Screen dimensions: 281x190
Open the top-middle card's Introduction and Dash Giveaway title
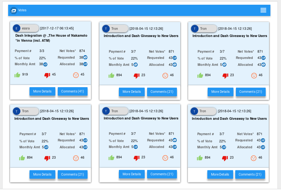coord(141,36)
